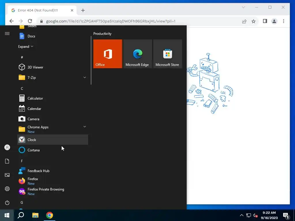Viewport: 295px width, 221px height.
Task: Open the Clock app
Action: [53, 140]
